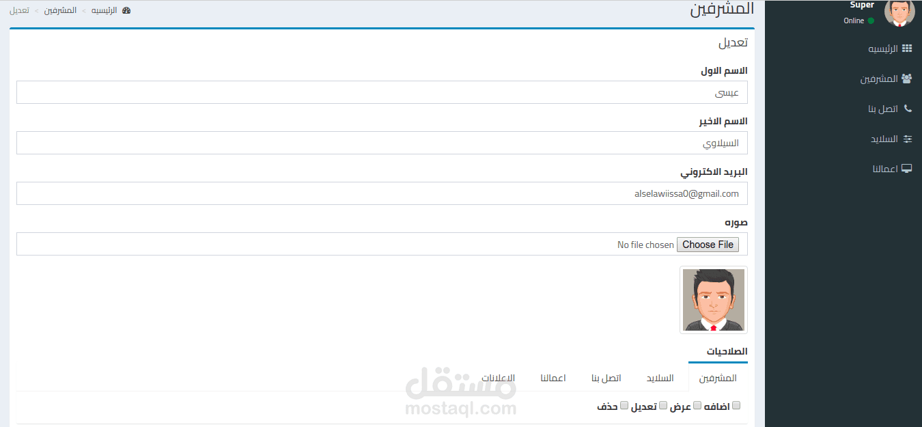
Task: Focus the البريد الاكتروني email field
Action: pos(382,193)
